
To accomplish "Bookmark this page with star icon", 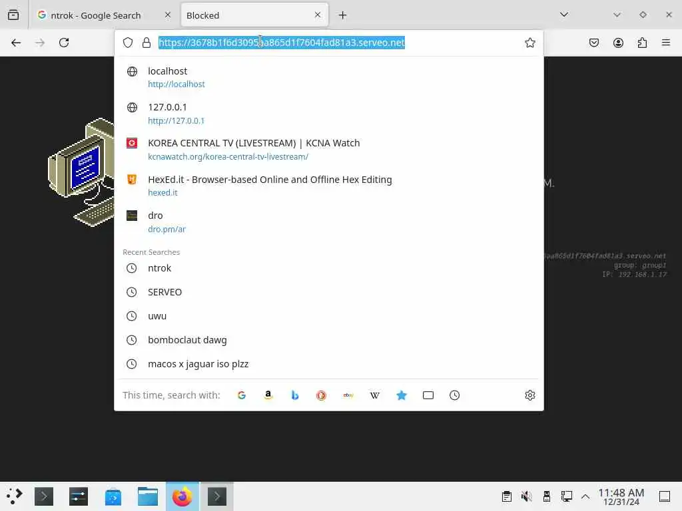I will (x=529, y=43).
